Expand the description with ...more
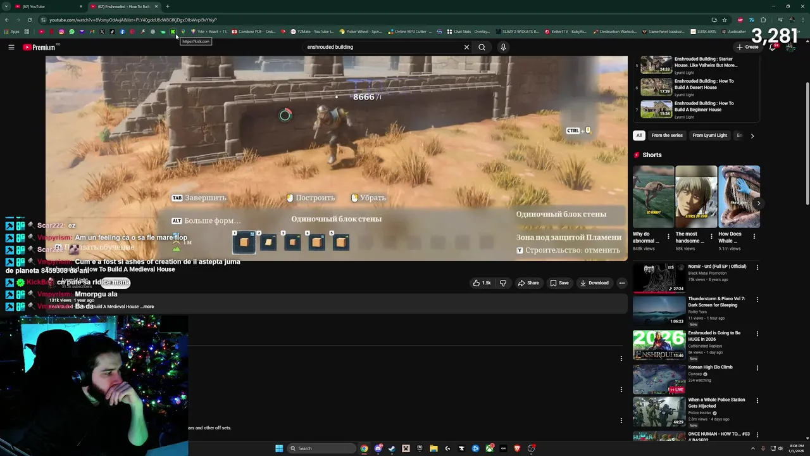 [147, 307]
